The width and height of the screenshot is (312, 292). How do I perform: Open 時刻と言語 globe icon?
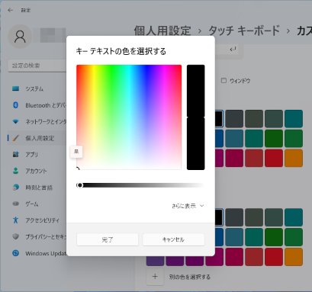(x=15, y=188)
